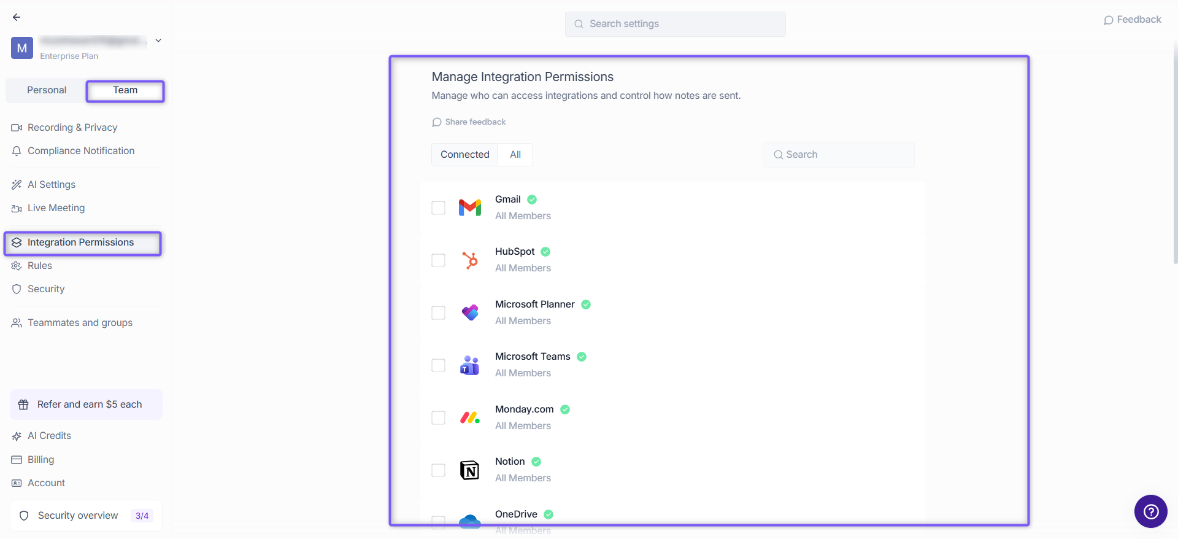Click the OneDrive integration name
Screen dimensions: 1178x539
point(516,514)
